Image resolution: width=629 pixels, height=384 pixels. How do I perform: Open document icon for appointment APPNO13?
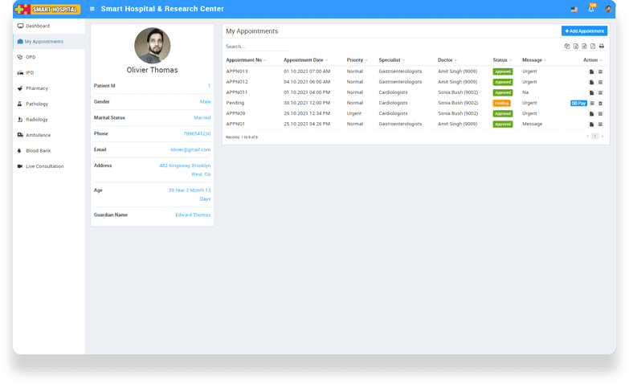pos(591,71)
